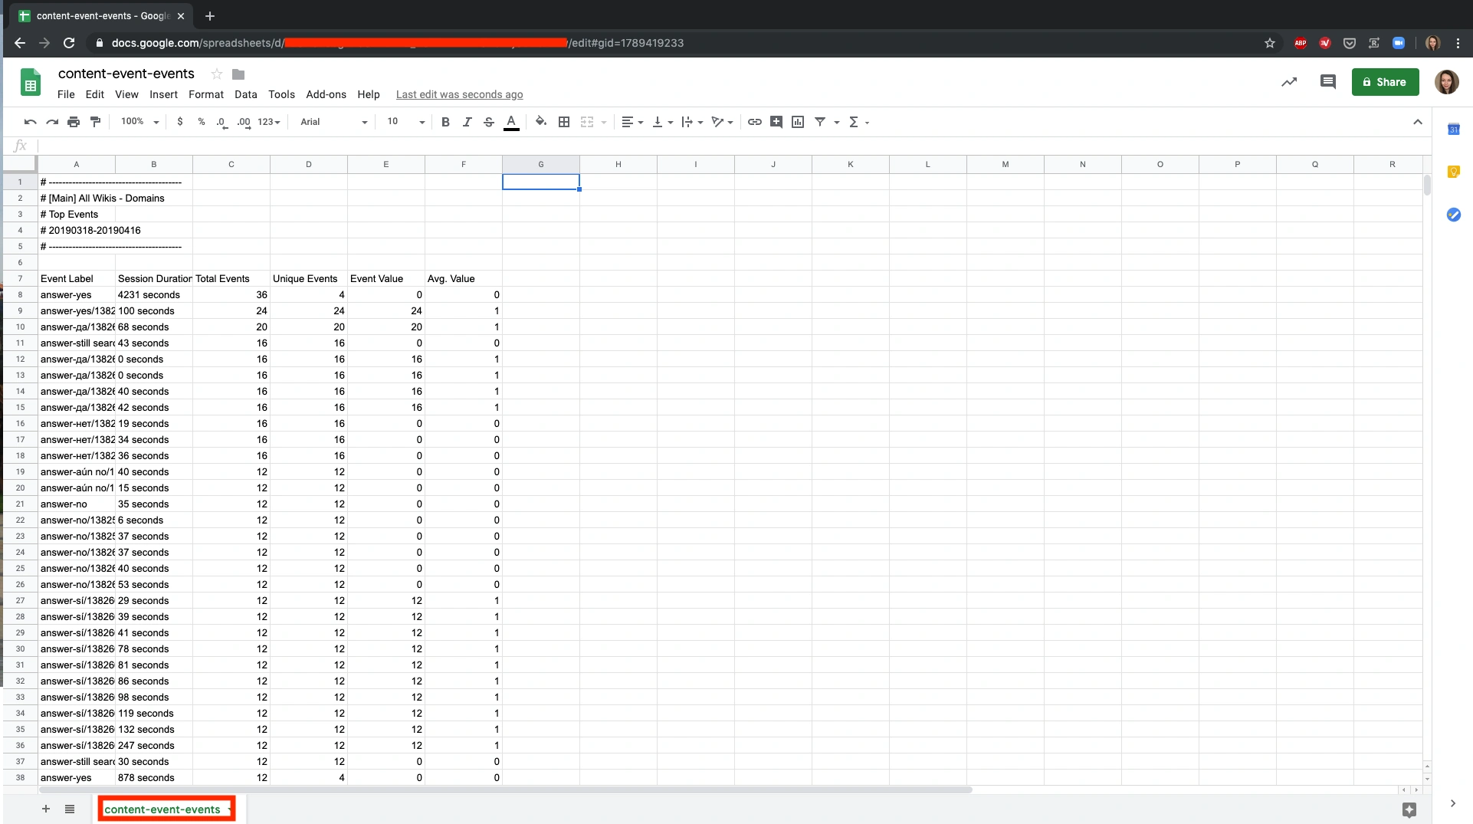Viewport: 1473px width, 824px height.
Task: Open the View menu
Action: [x=126, y=94]
